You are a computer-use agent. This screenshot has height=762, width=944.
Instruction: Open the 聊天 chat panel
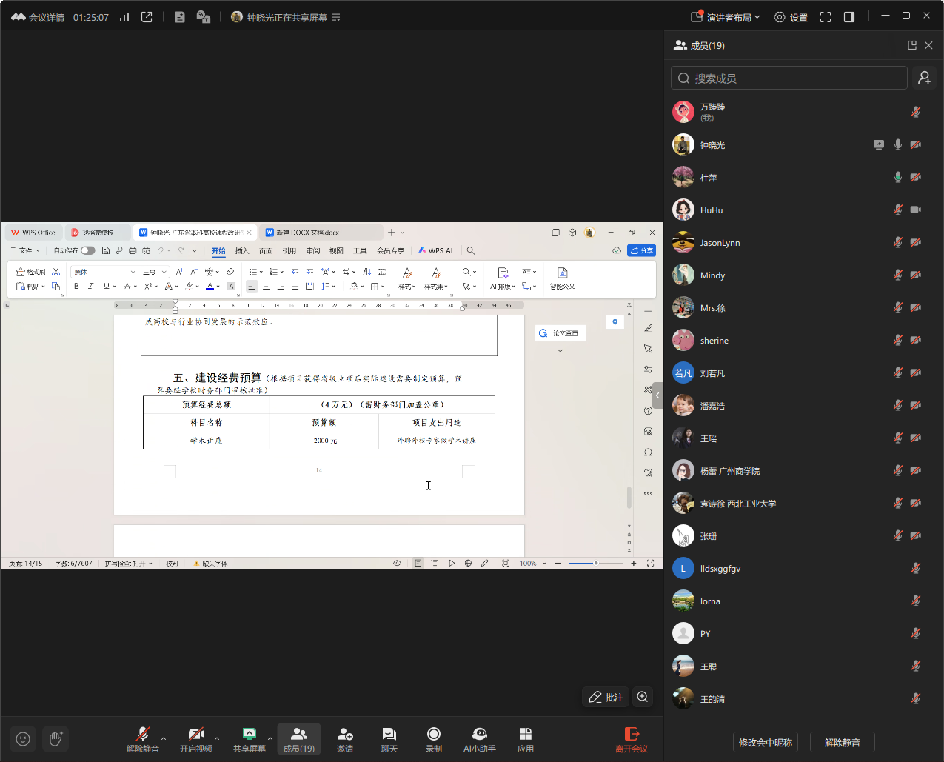[389, 738]
